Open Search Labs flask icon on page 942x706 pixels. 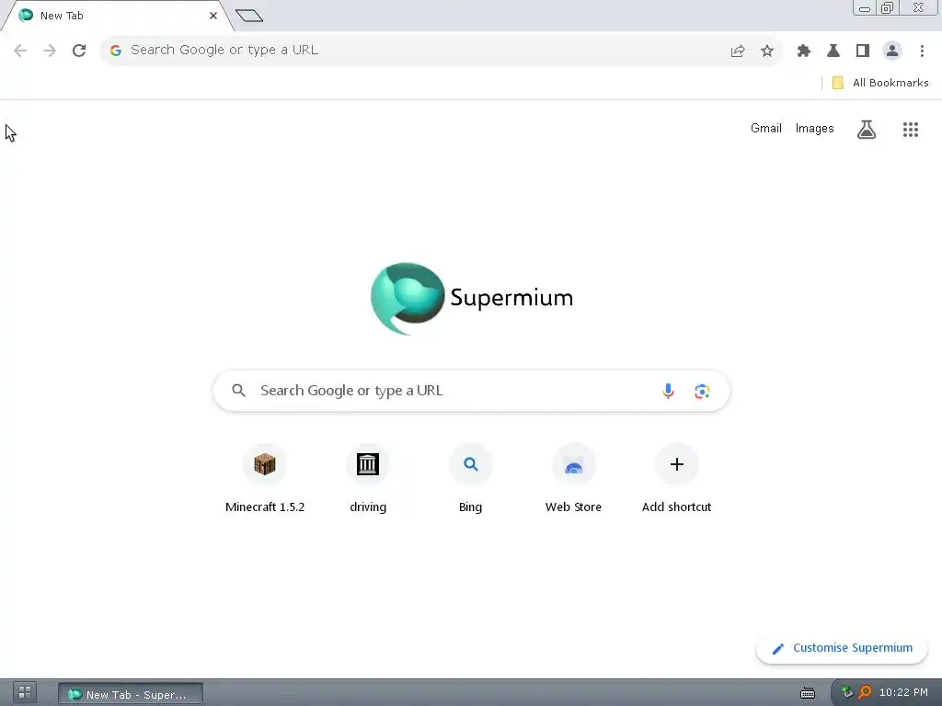pos(867,129)
